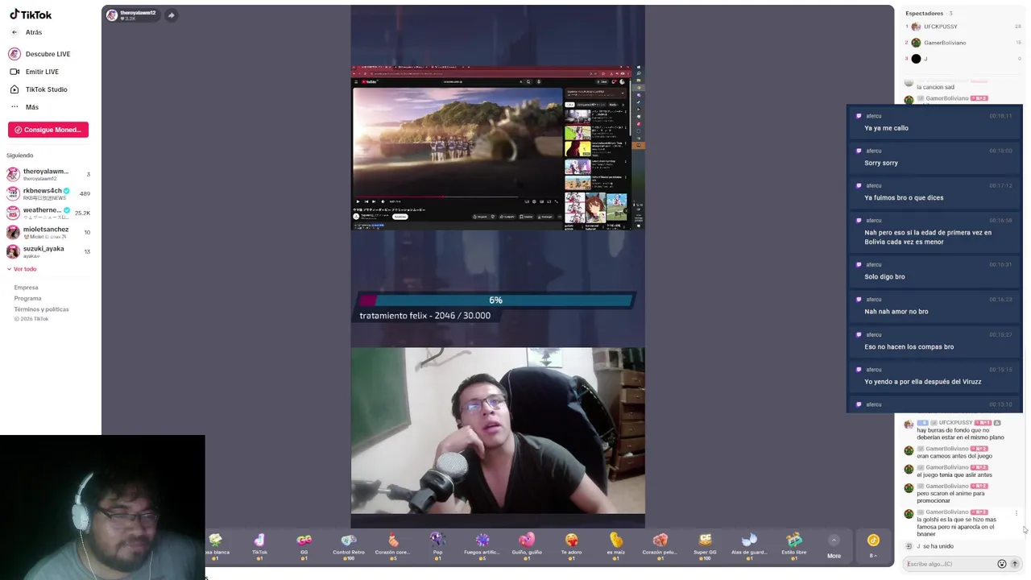Click 'la cancion sad' chat comment
1031x580 pixels.
coord(935,87)
